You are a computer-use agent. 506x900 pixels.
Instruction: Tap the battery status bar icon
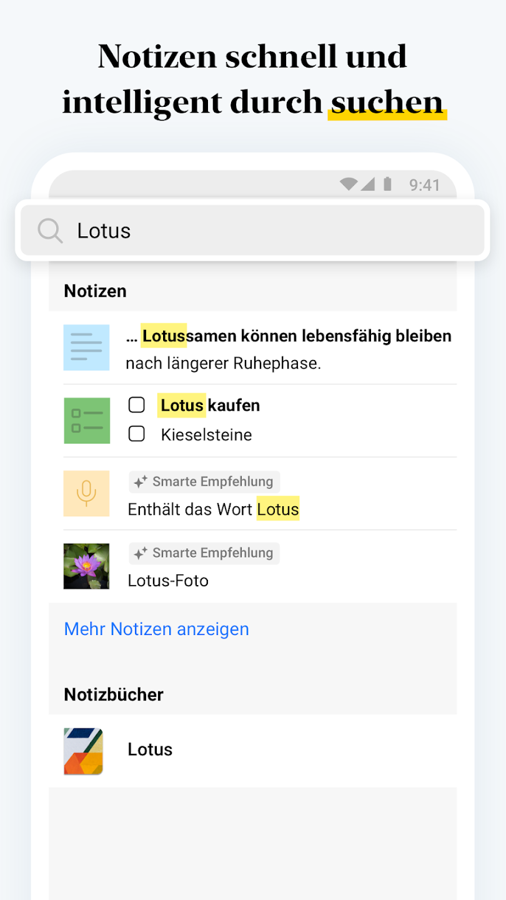[387, 184]
